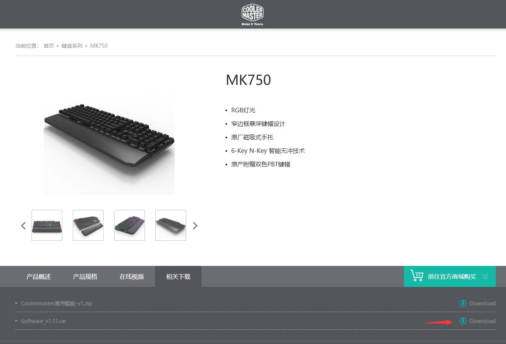Show previous thumbnails with left arrow
Viewport: 506px width, 344px height.
(x=23, y=226)
